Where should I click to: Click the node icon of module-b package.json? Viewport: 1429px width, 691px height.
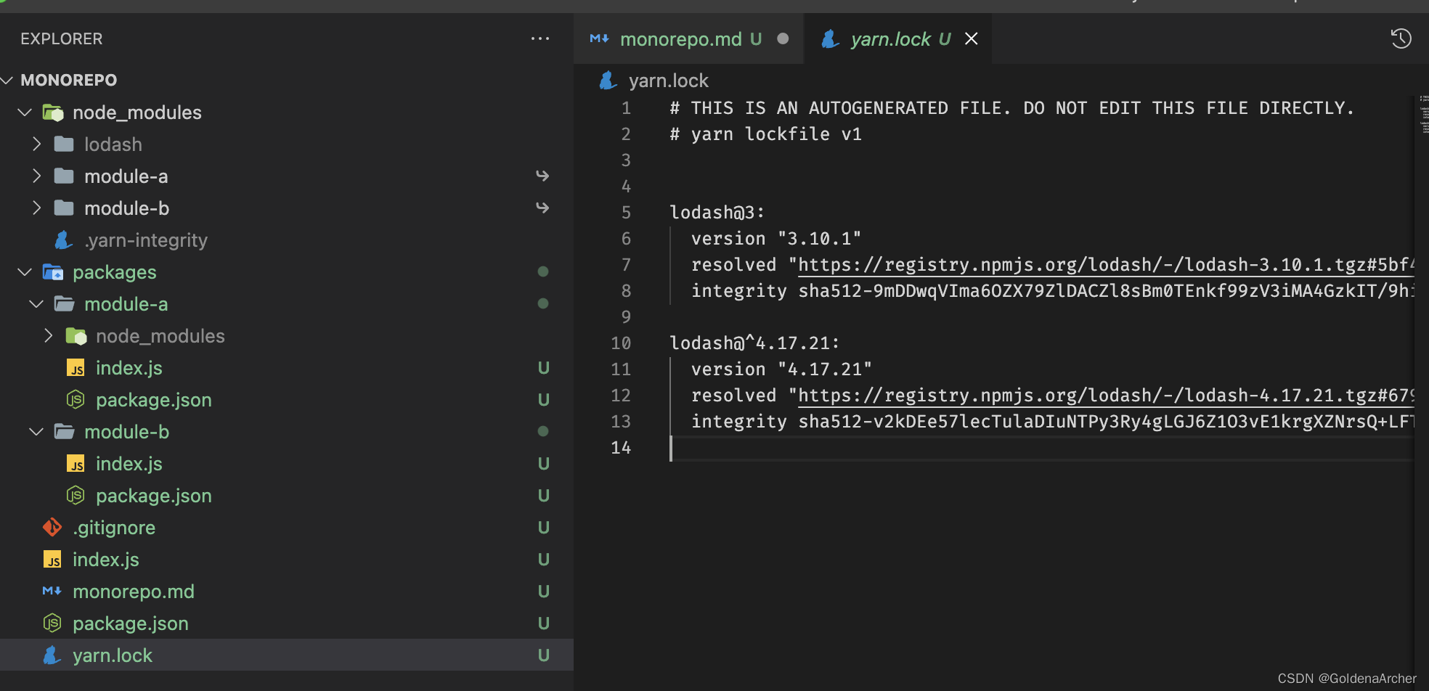(76, 495)
